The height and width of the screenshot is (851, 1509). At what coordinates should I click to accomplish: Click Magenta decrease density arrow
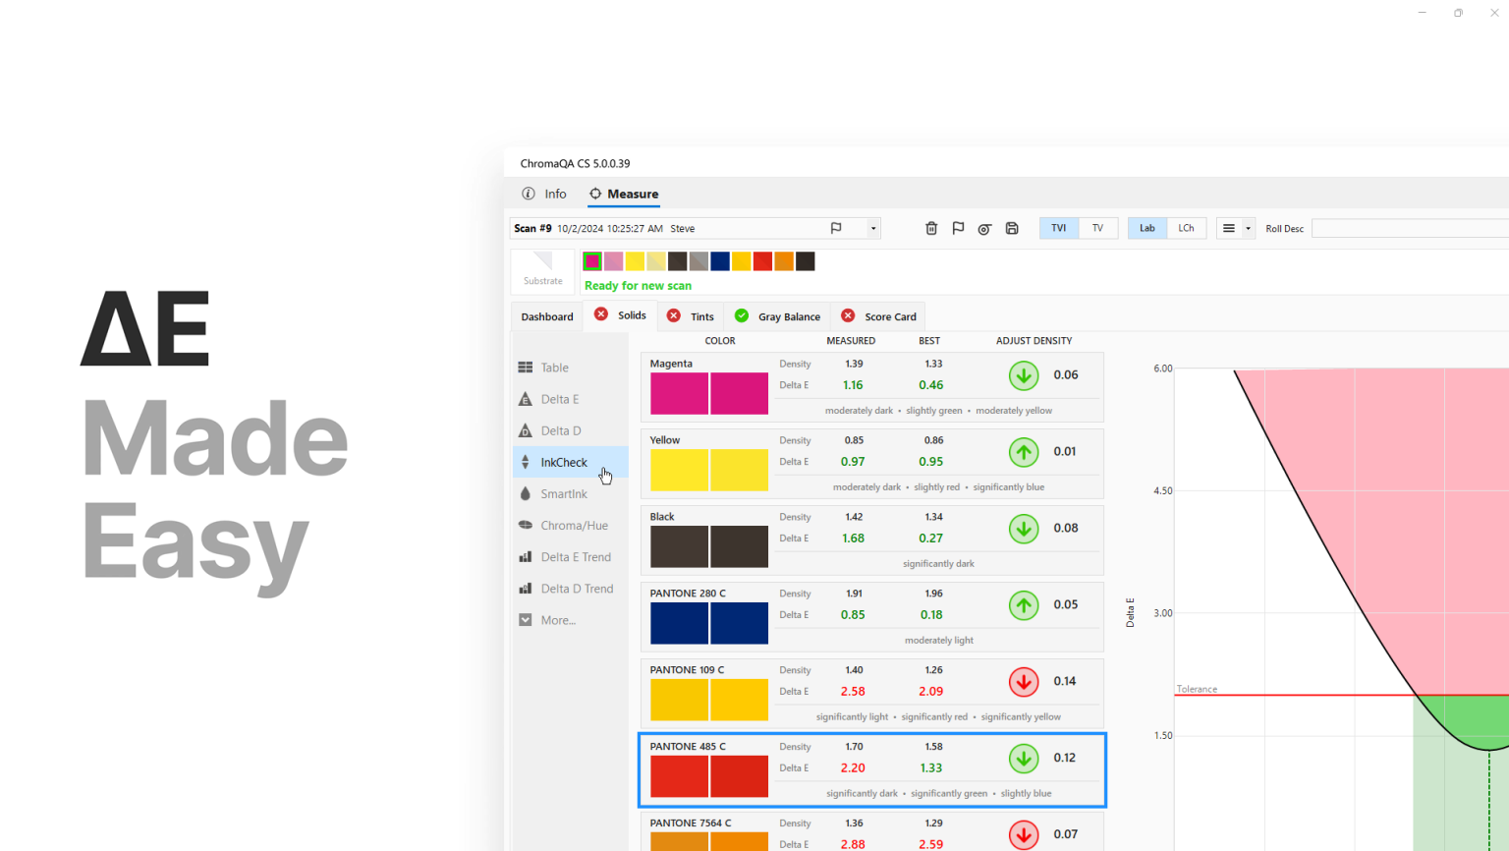pyautogui.click(x=1024, y=375)
